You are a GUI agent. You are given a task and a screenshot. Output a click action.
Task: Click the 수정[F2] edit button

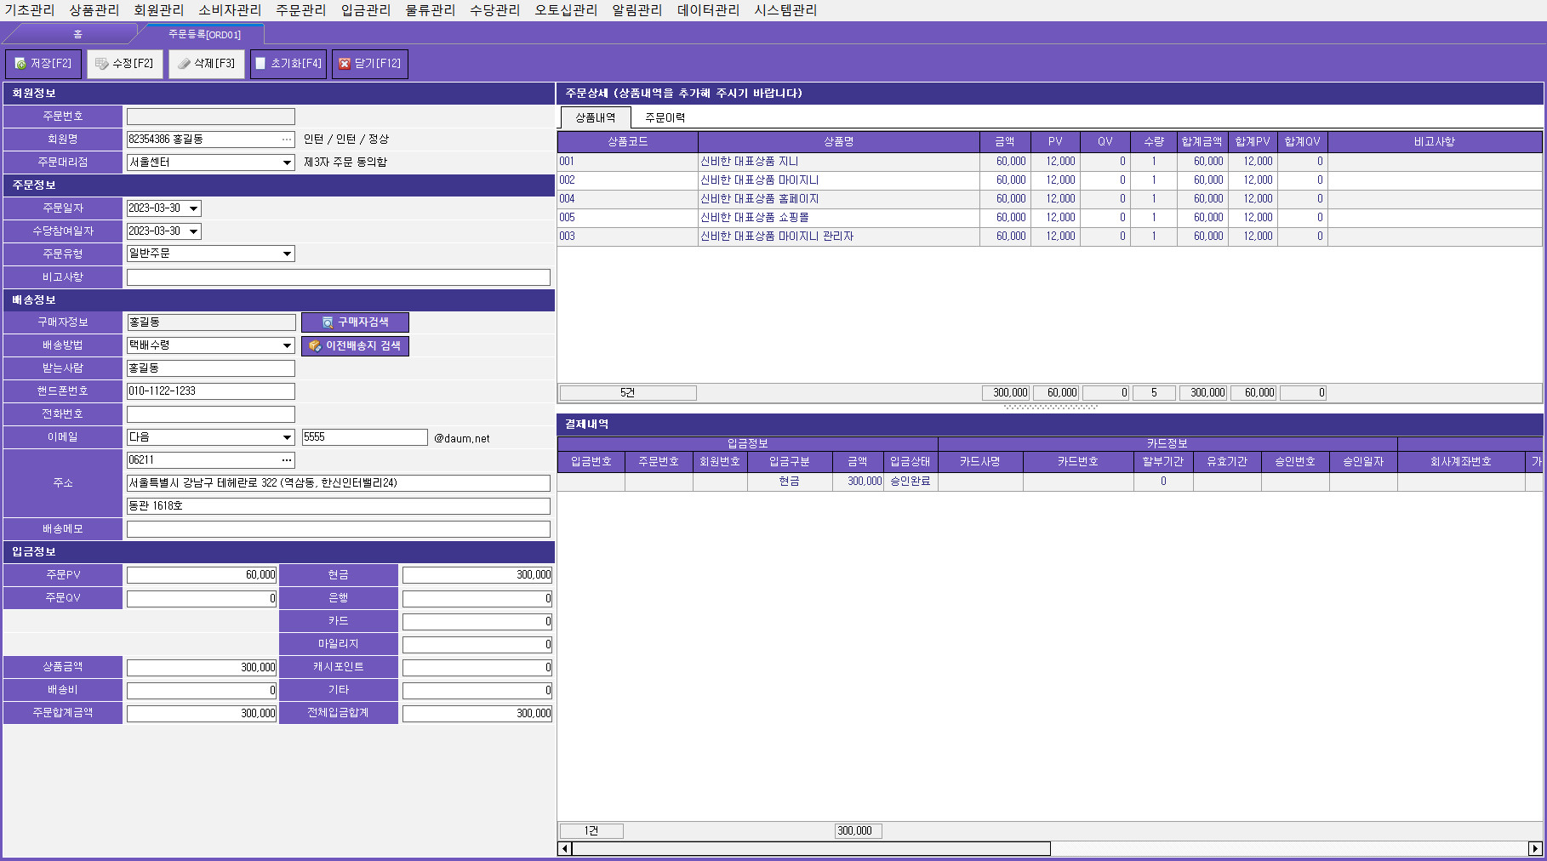coord(124,64)
